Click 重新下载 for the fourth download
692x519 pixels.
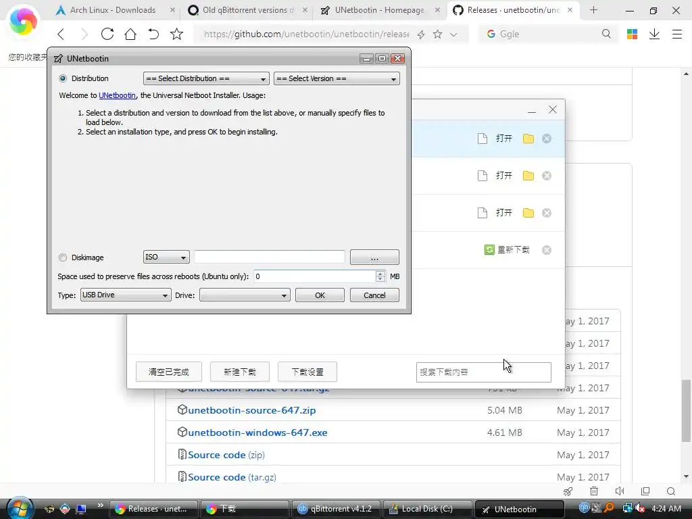click(514, 250)
